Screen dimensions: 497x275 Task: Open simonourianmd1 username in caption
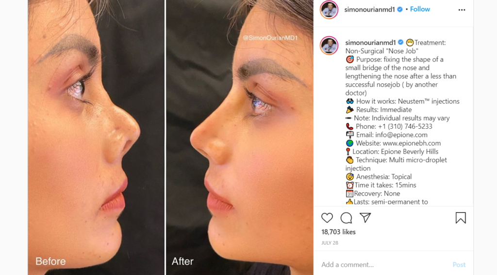click(370, 42)
